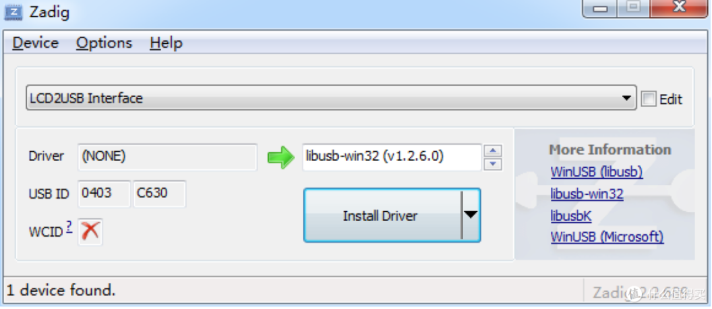
Task: Step driver selection down arrow
Action: tap(494, 164)
